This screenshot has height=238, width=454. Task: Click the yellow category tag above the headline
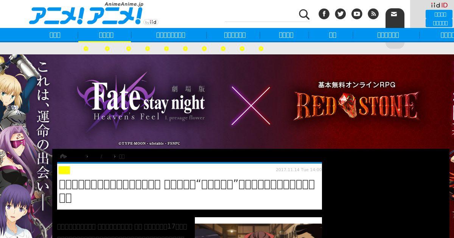[64, 170]
